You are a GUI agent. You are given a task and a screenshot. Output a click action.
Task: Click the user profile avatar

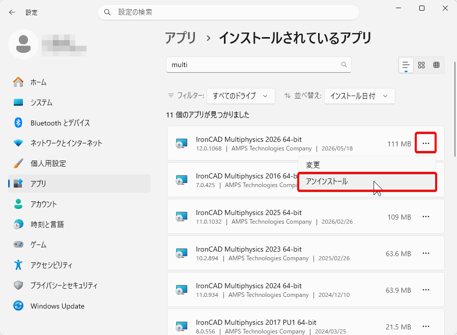[x=23, y=44]
